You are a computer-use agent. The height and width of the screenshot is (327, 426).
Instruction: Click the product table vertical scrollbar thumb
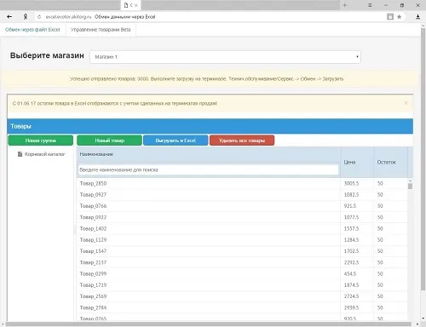tap(410, 186)
